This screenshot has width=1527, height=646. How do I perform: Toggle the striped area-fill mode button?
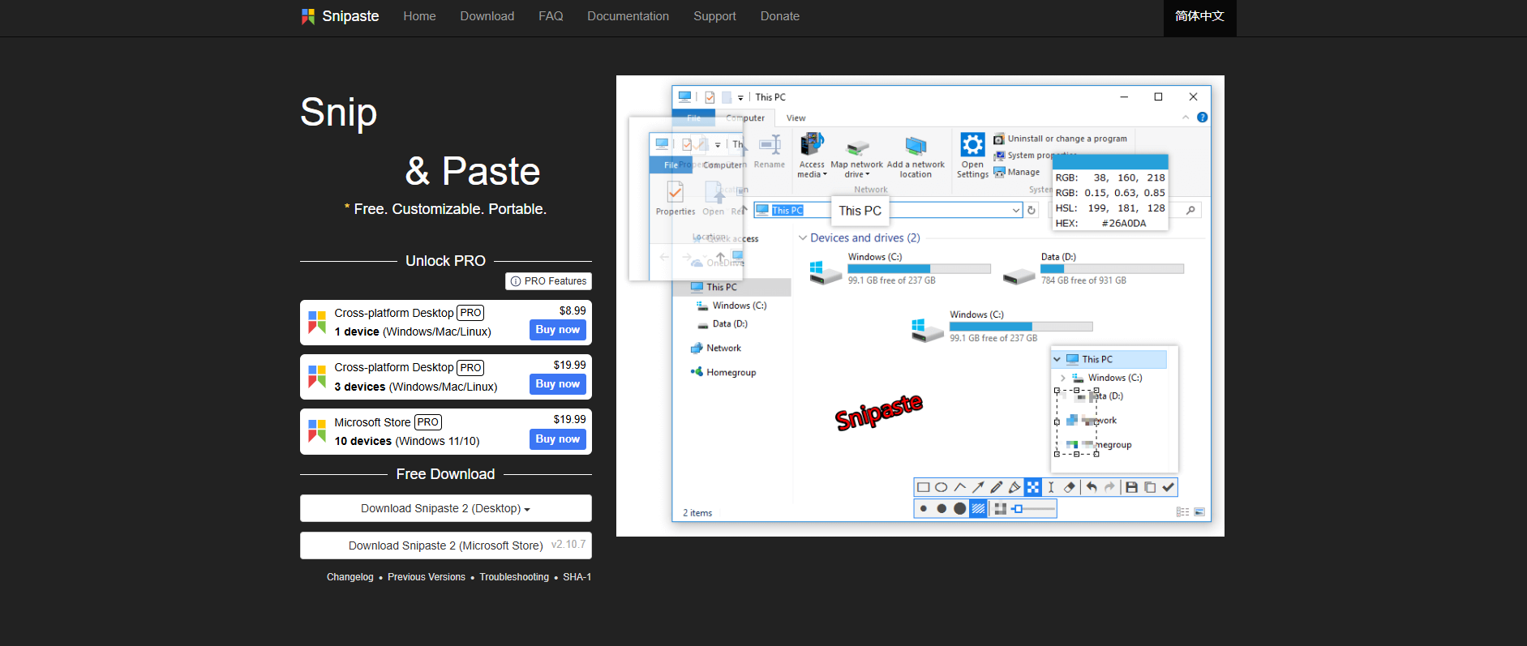click(x=979, y=509)
